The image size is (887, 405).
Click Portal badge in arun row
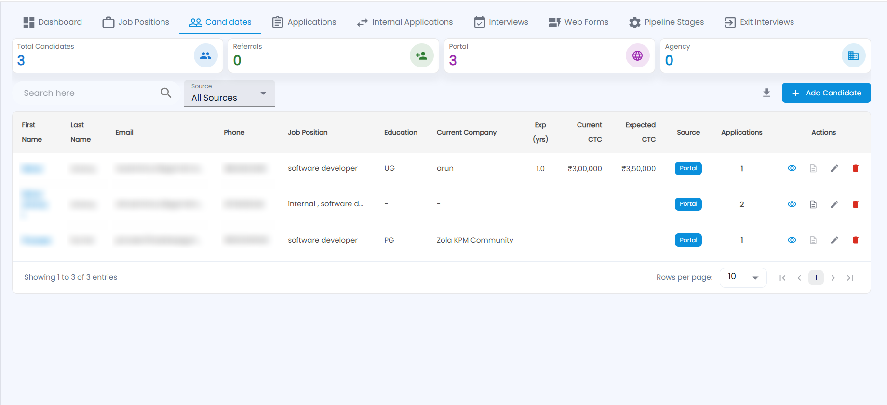(x=688, y=168)
